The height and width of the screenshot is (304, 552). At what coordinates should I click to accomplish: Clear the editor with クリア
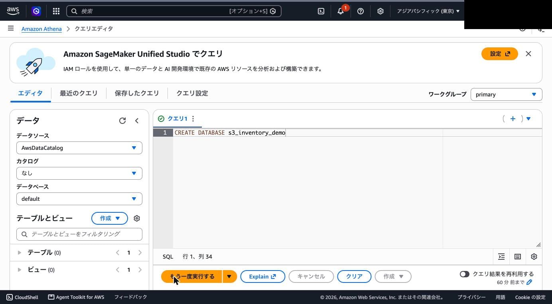[354, 277]
